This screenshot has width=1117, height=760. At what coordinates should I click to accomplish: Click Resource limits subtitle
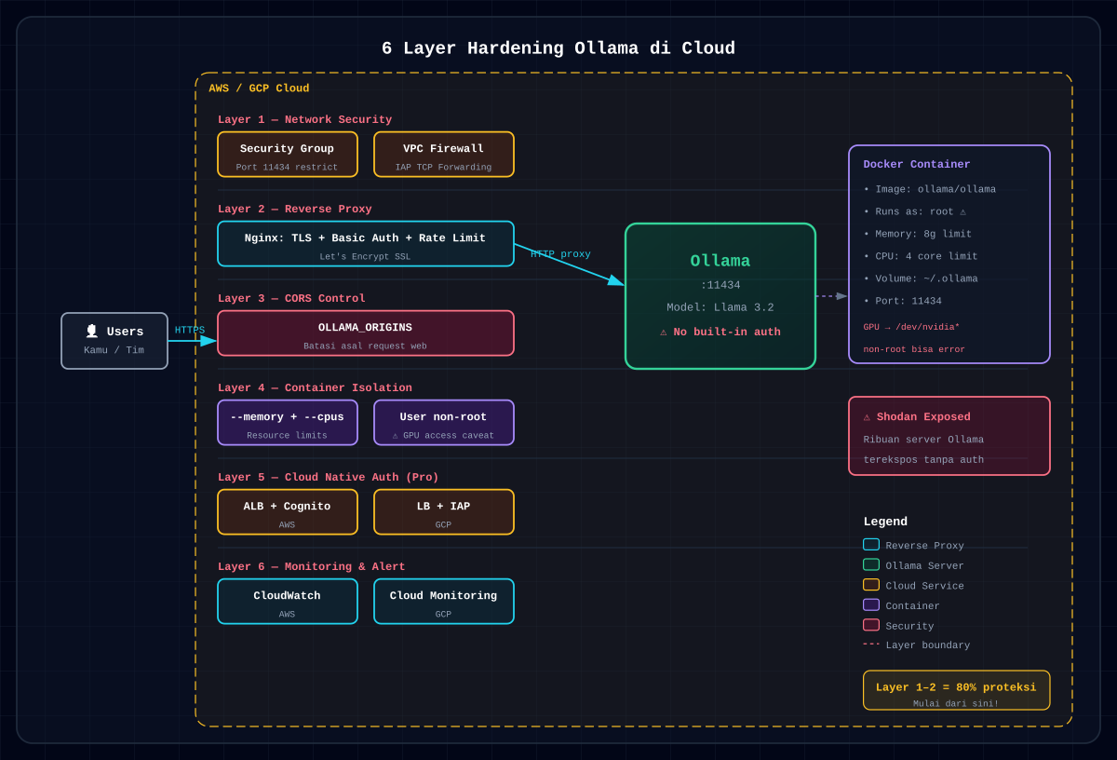coord(287,436)
